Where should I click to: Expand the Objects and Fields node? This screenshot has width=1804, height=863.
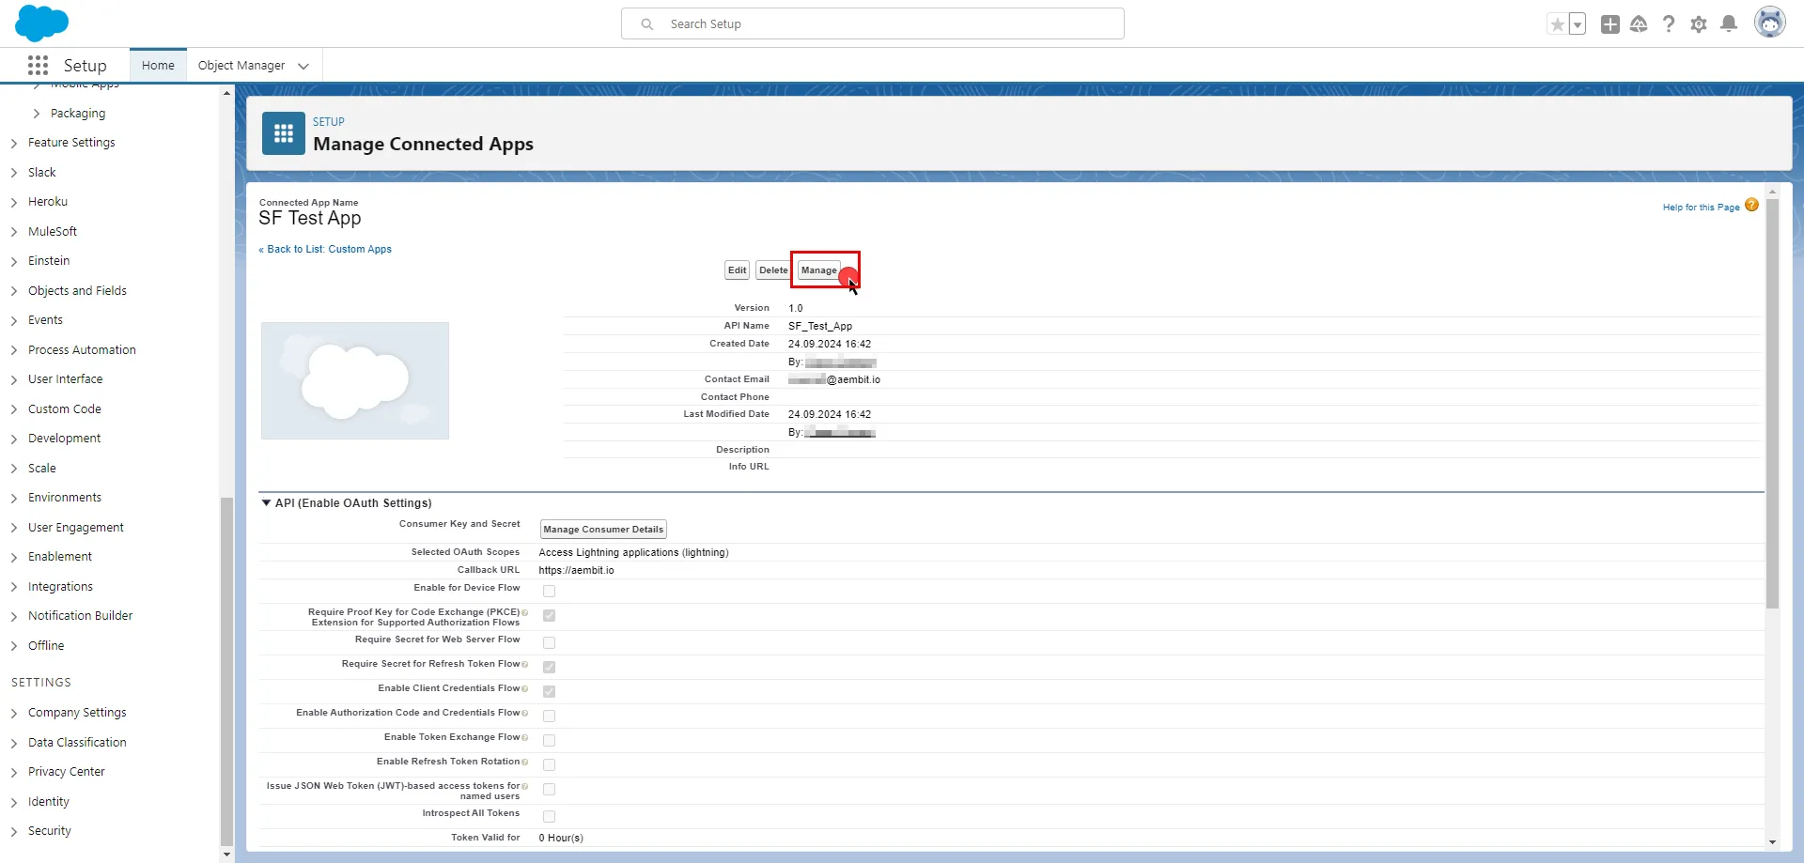14,292
